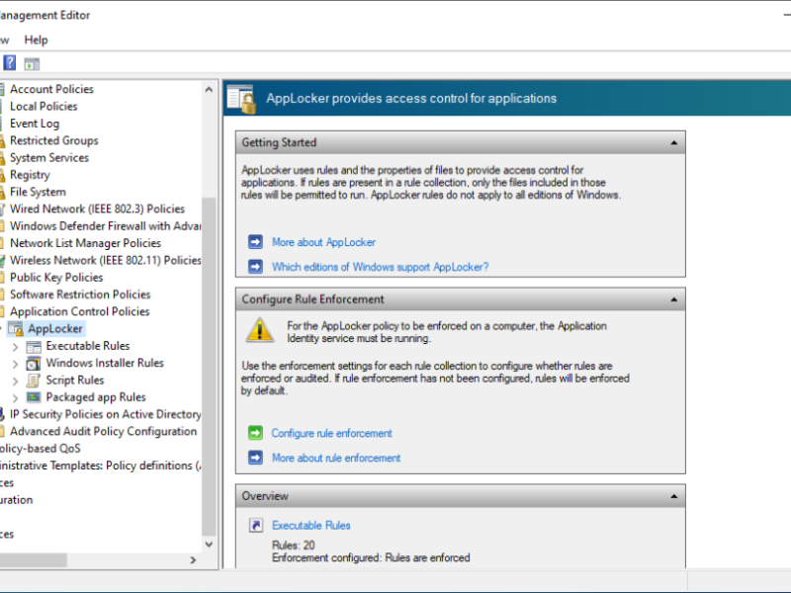
Task: Select IP Security Policies on Active Directory
Action: click(105, 414)
